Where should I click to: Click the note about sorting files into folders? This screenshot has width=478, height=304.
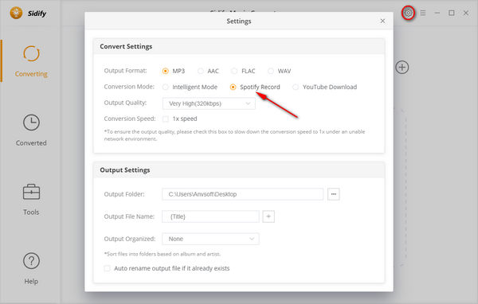coord(163,254)
